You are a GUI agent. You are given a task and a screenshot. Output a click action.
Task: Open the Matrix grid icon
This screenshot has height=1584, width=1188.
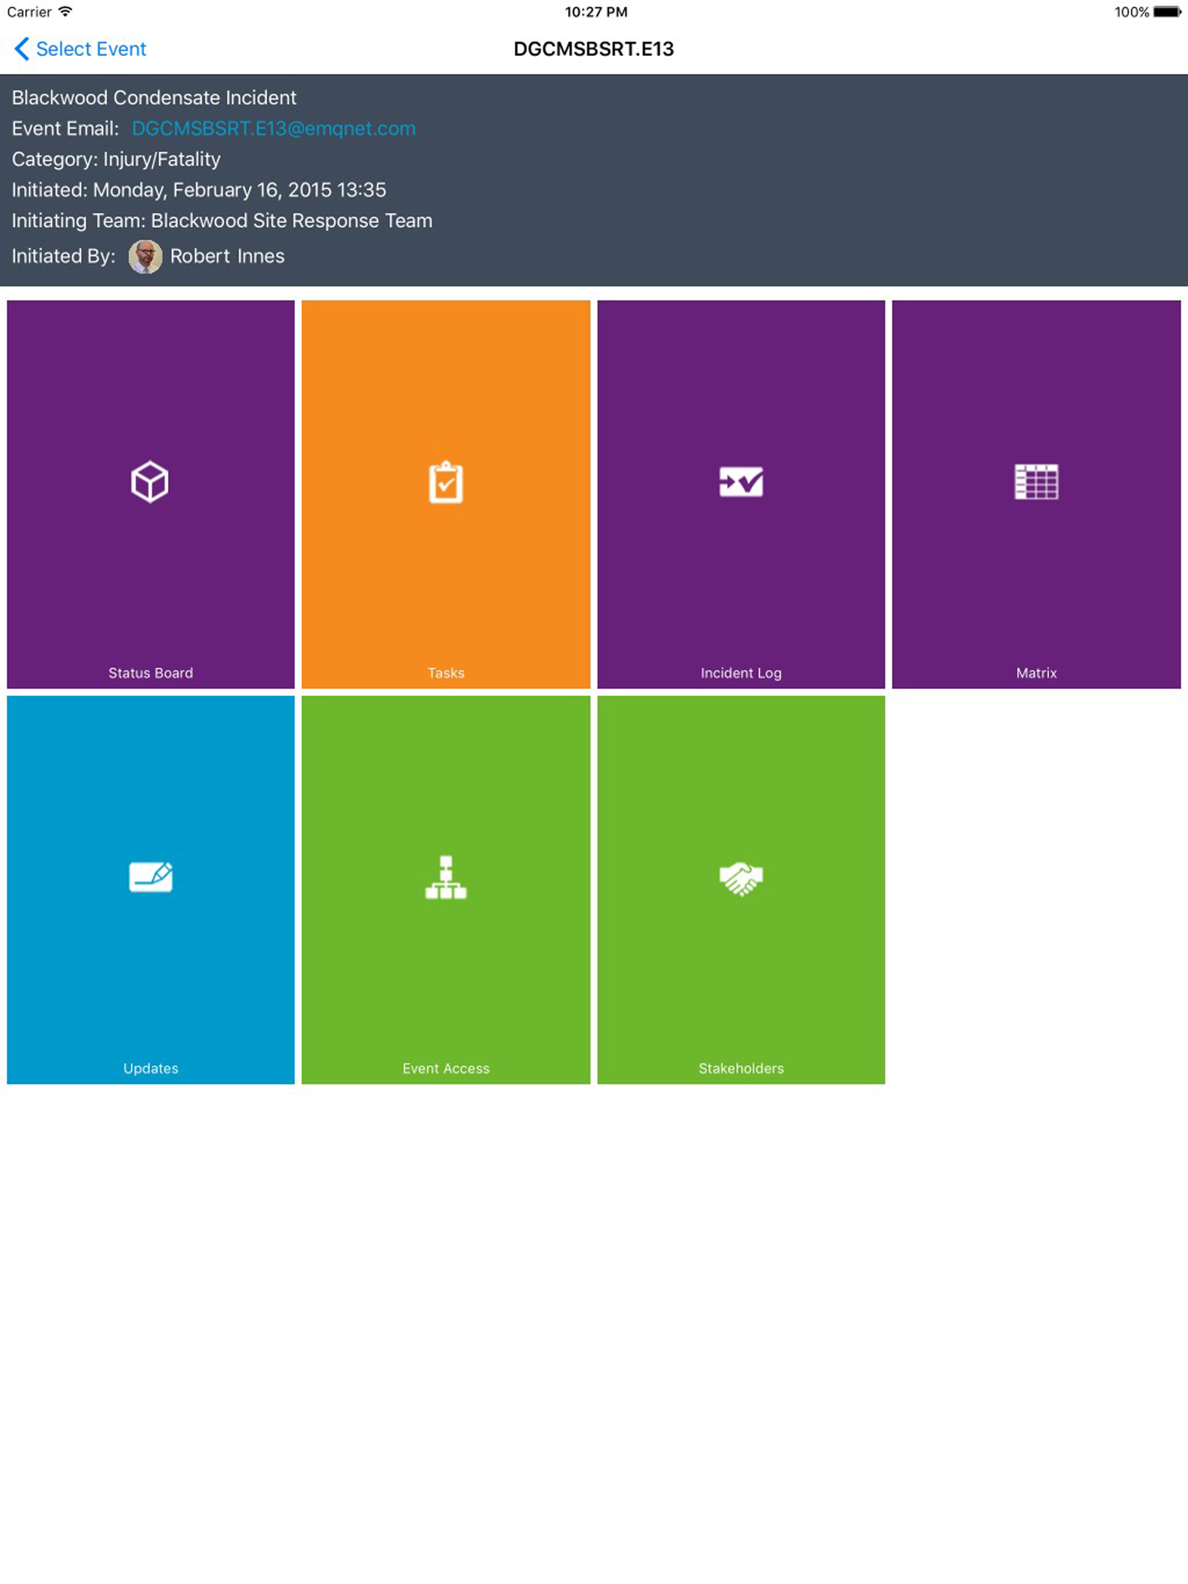tap(1036, 481)
